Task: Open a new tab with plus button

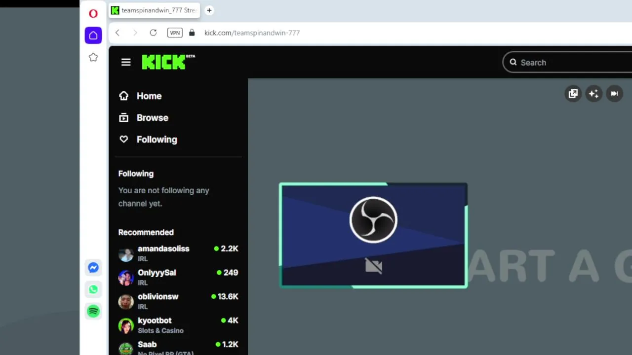Action: [209, 10]
